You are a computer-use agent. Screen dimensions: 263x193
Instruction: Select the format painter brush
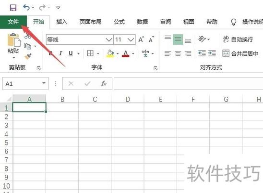[28, 56]
